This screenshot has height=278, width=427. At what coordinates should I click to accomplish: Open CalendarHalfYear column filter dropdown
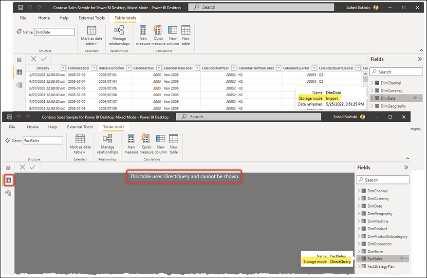coord(234,68)
